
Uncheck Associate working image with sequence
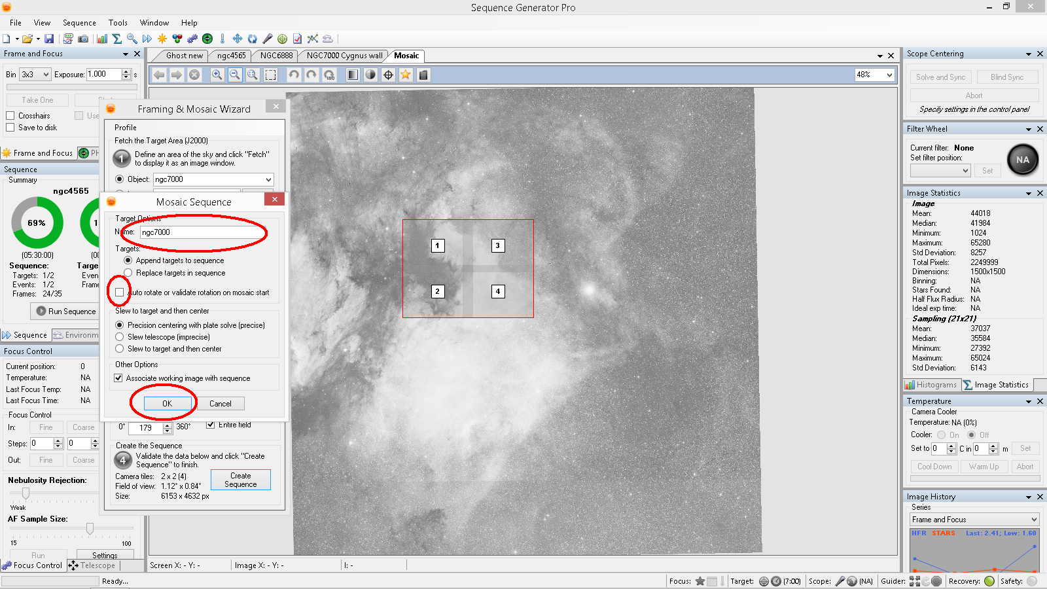[118, 378]
